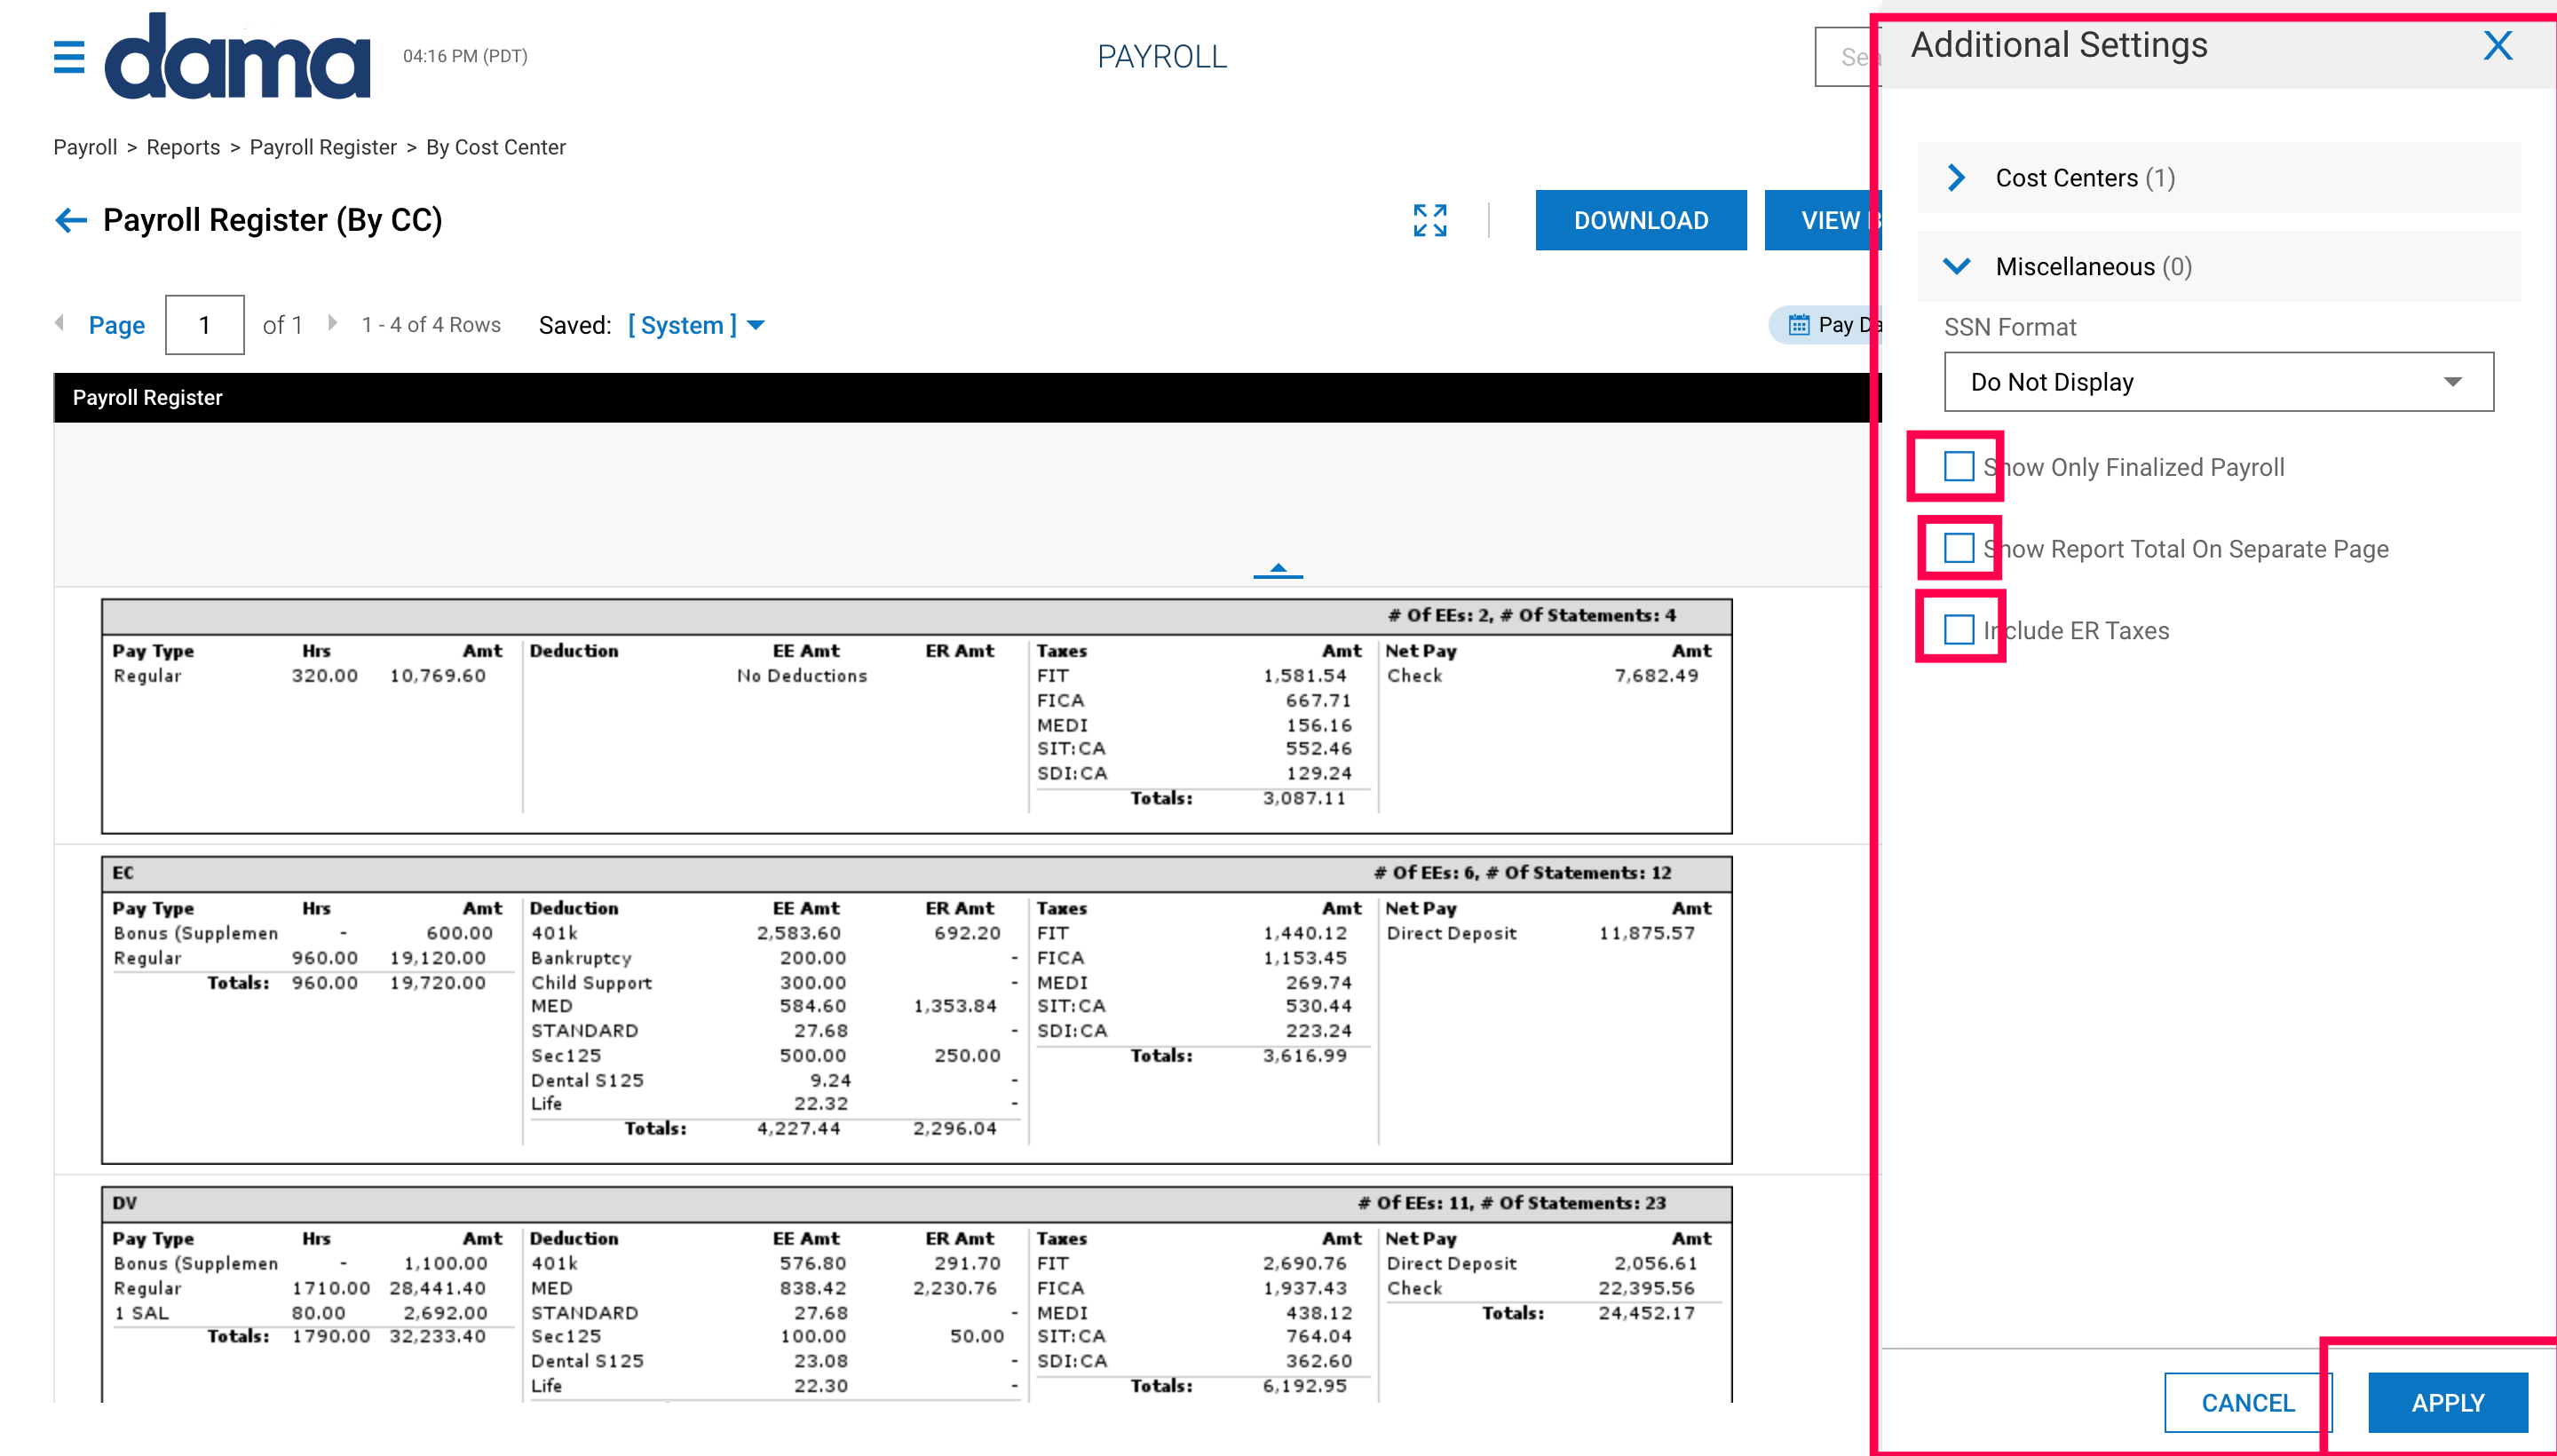Image resolution: width=2557 pixels, height=1456 pixels.
Task: Open the hamburger navigation menu
Action: pos(69,57)
